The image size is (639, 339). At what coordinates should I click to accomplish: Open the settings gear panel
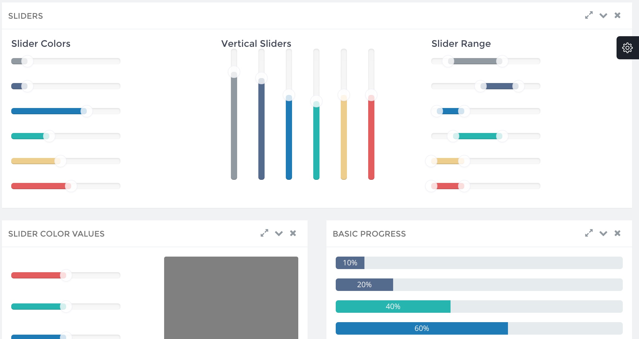click(627, 48)
